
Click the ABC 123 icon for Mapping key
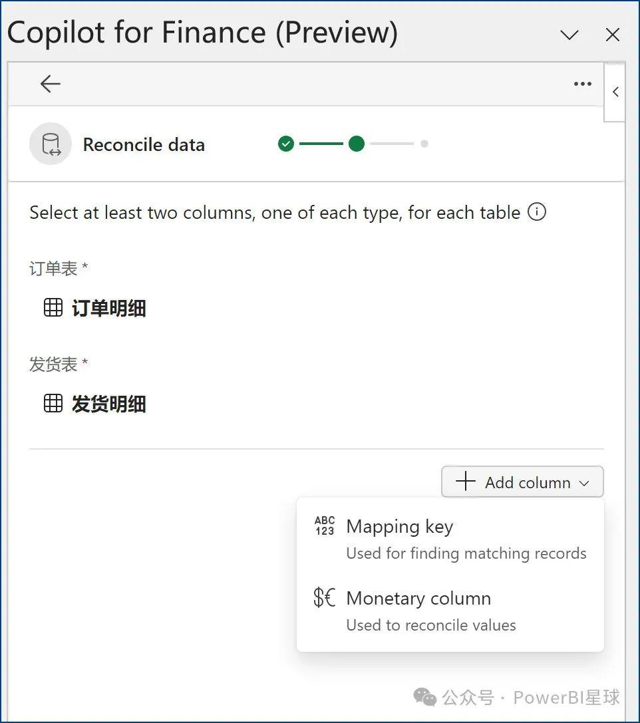pyautogui.click(x=324, y=526)
